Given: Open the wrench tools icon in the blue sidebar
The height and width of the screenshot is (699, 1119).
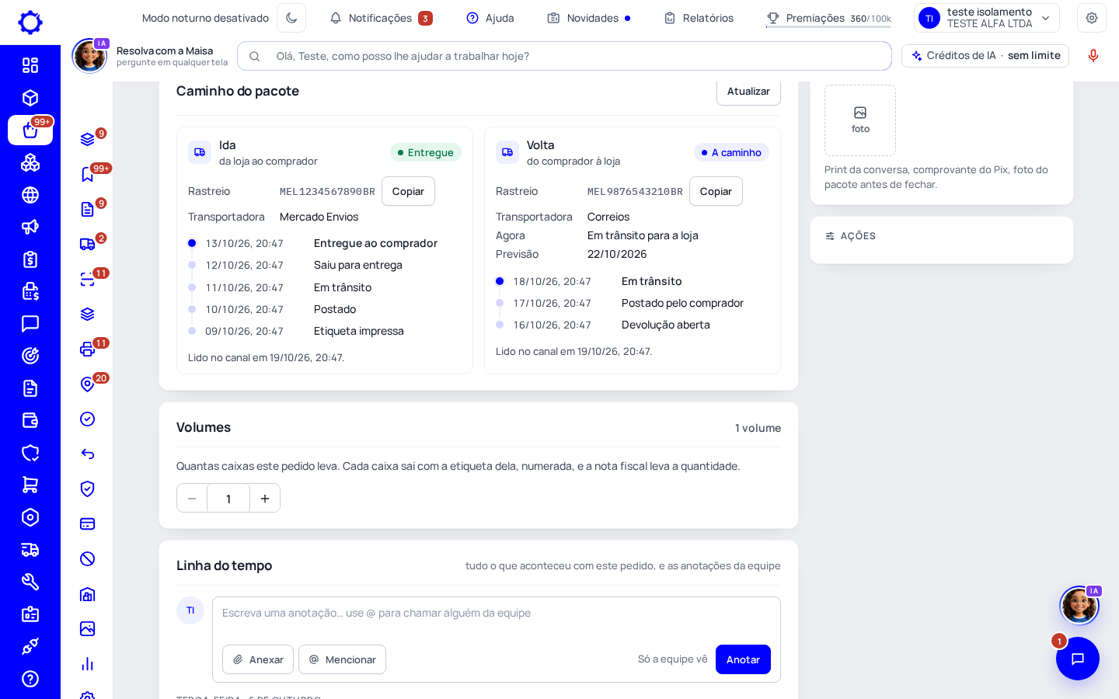Looking at the screenshot, I should [30, 582].
